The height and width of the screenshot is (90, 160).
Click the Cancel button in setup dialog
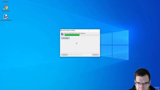click(x=64, y=55)
